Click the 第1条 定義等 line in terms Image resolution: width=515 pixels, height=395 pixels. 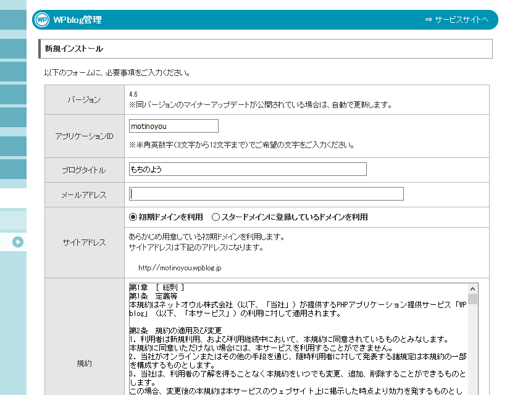pyautogui.click(x=153, y=296)
